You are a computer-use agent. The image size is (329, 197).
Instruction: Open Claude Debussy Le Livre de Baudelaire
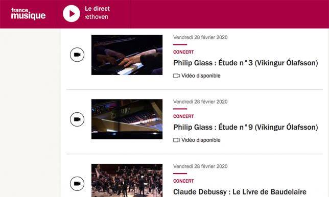pyautogui.click(x=240, y=192)
